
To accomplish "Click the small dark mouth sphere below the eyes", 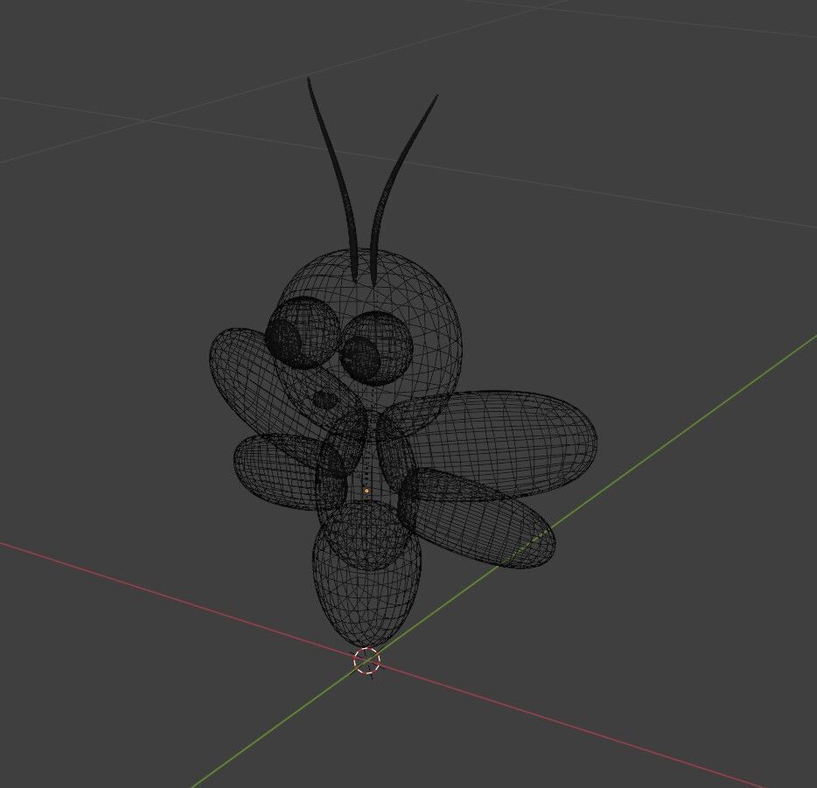I will pos(325,400).
